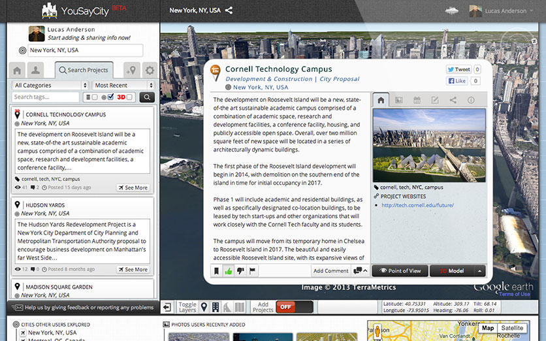Select the popup info circle tab
Image resolution: width=546 pixels, height=341 pixels.
(471, 101)
